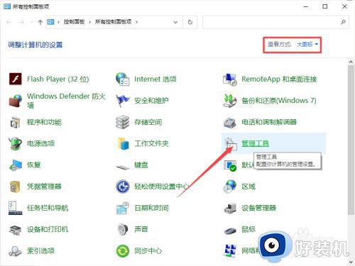Click the 备份和还原(Windows 7) icon

click(230, 101)
